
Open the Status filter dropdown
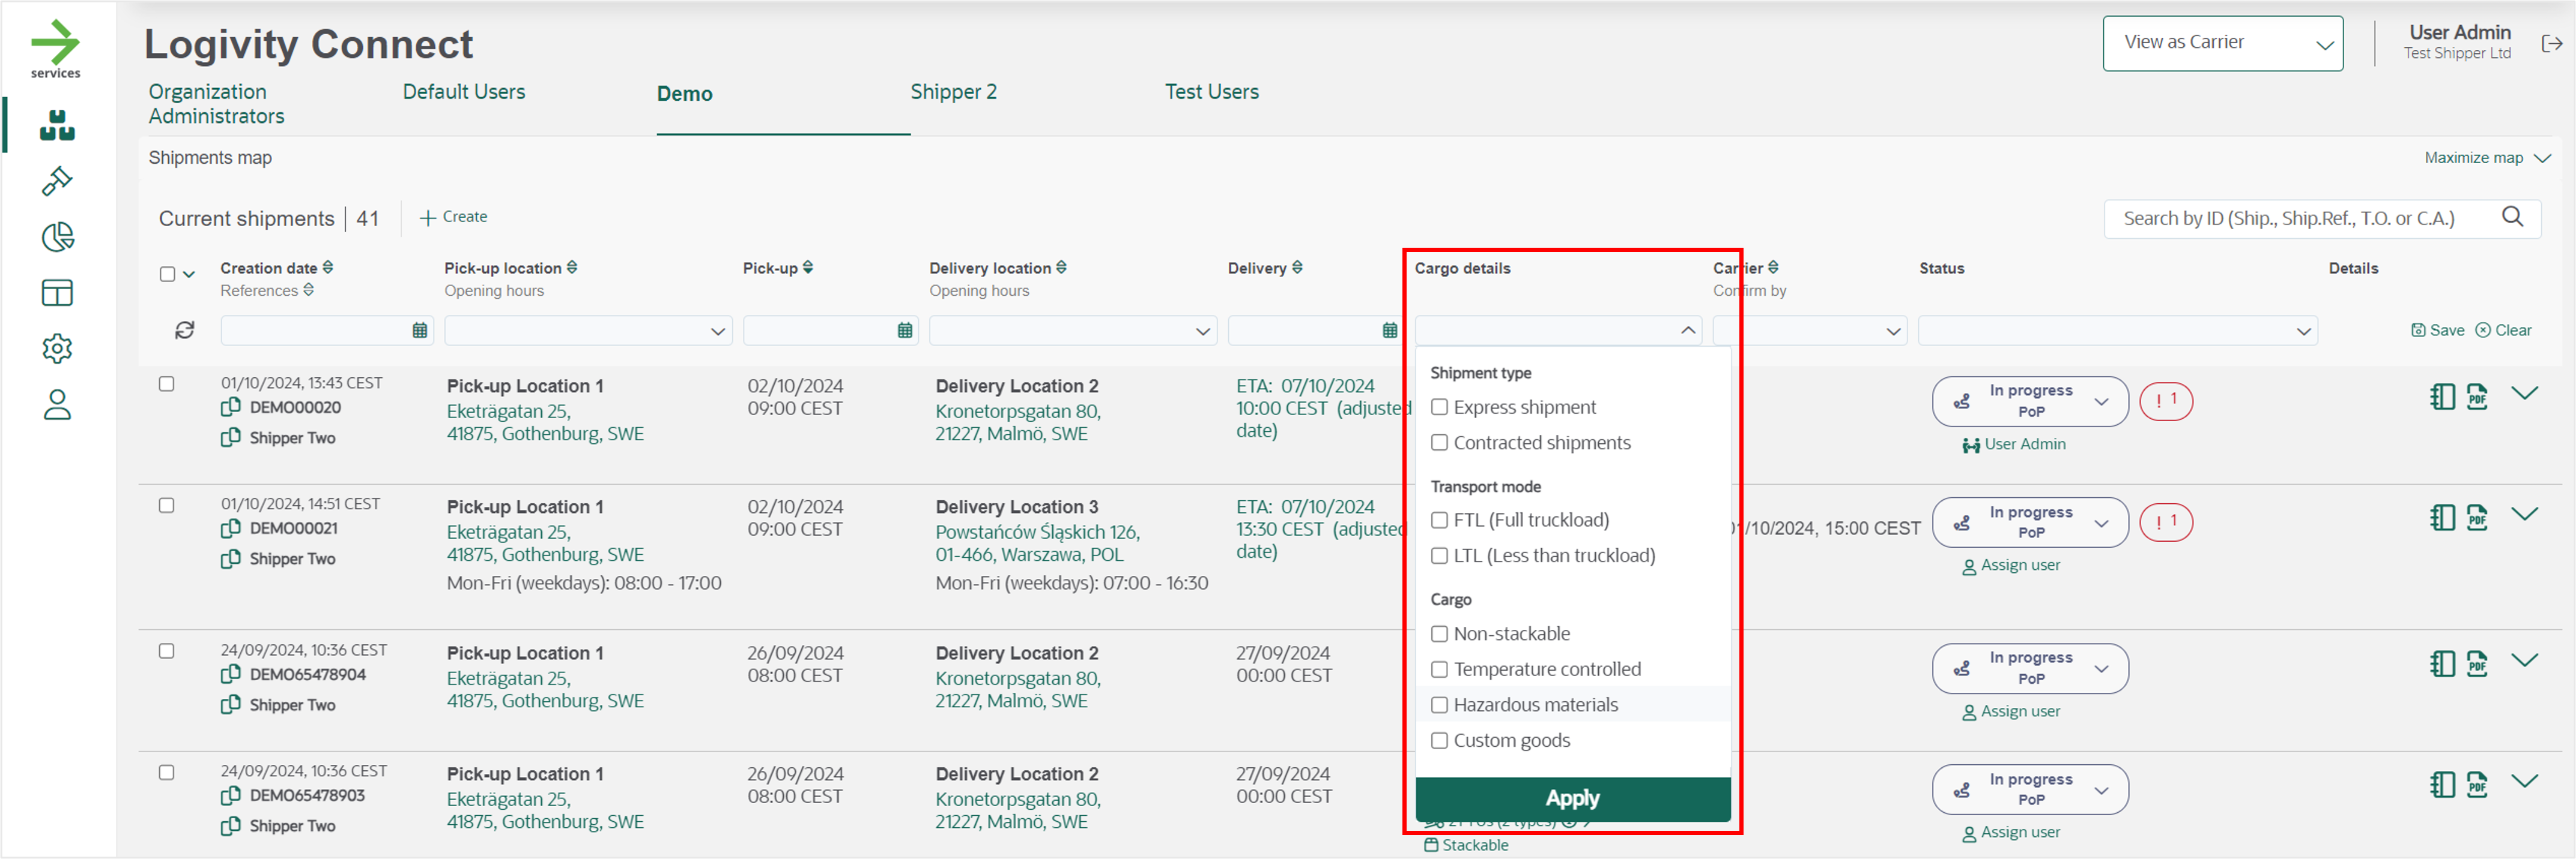(x=2118, y=331)
